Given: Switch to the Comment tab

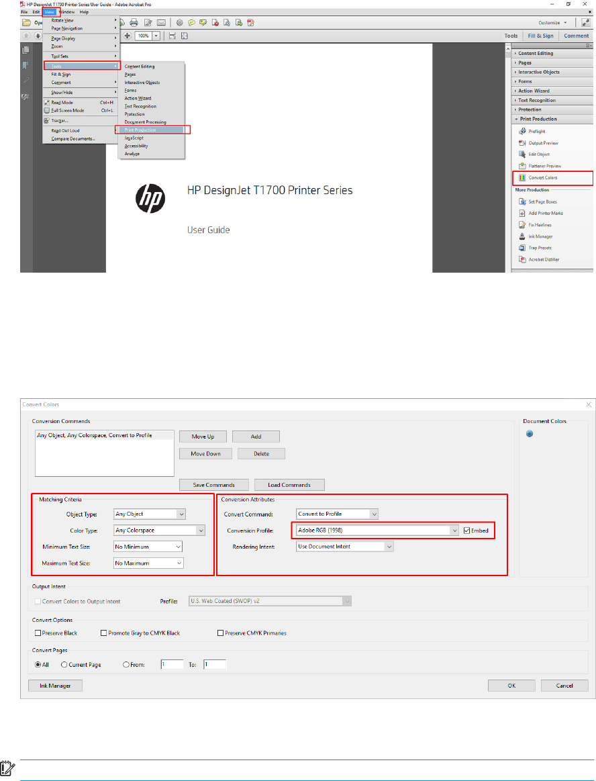Looking at the screenshot, I should coord(576,36).
